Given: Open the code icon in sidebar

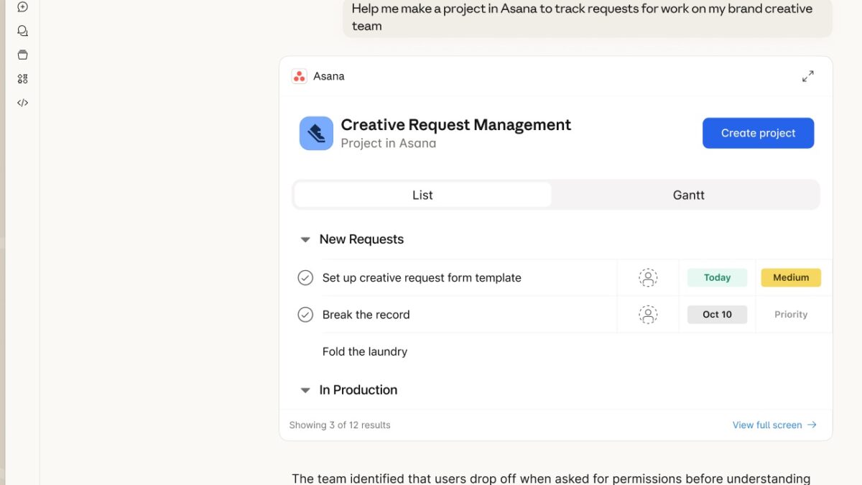Looking at the screenshot, I should [x=22, y=103].
